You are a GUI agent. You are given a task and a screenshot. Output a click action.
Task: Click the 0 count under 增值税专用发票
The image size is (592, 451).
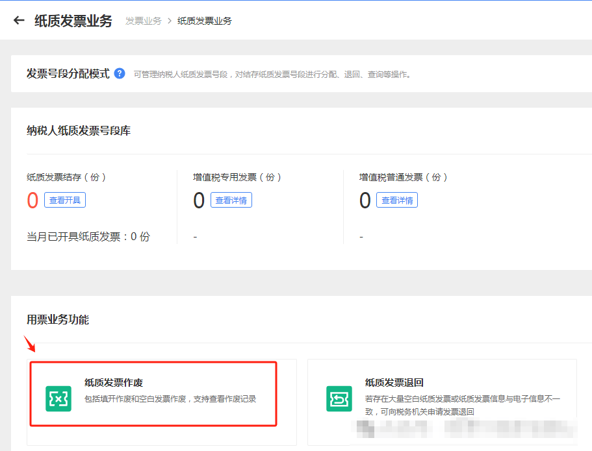[199, 201]
